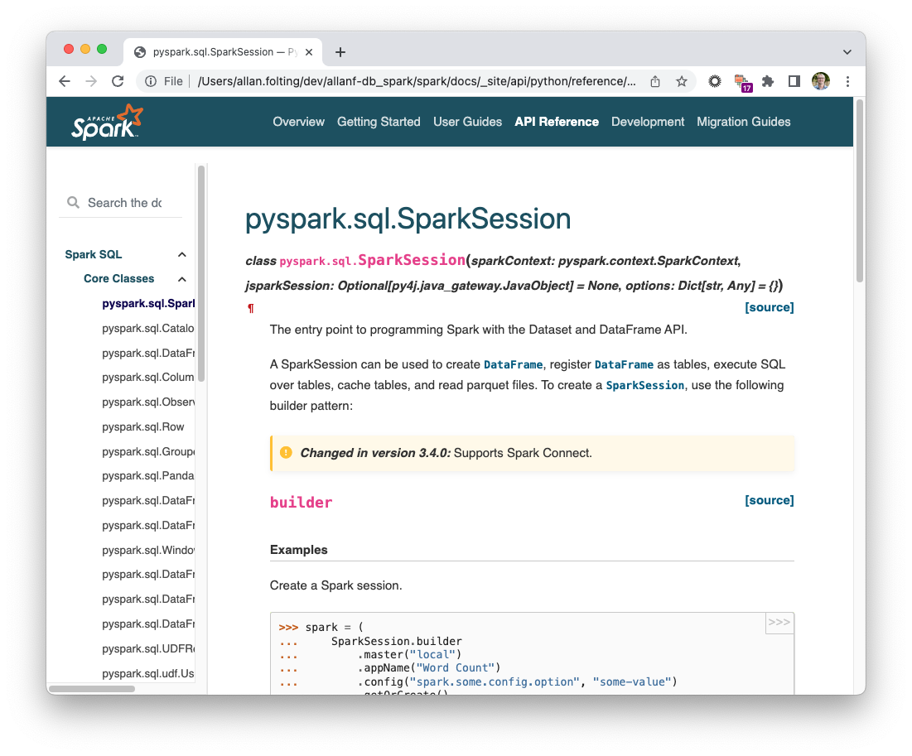Select pyspark.sql.UDFRegistration in sidebar
The width and height of the screenshot is (912, 756).
(147, 649)
